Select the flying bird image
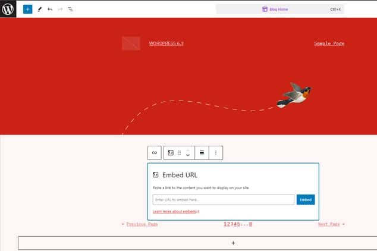This screenshot has height=251, width=377. pos(294,95)
